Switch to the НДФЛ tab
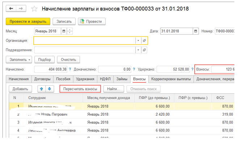238x141 pixels. 105,79
